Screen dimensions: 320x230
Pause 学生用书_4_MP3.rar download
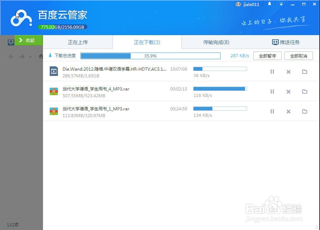[x=272, y=92]
